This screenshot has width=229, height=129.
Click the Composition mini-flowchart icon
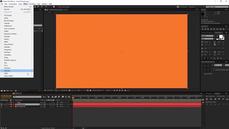coord(44,97)
